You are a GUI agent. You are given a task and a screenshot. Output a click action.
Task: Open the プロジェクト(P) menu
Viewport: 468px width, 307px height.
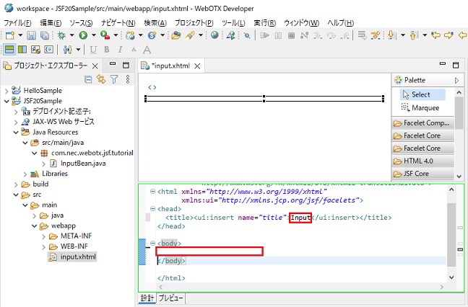click(194, 23)
